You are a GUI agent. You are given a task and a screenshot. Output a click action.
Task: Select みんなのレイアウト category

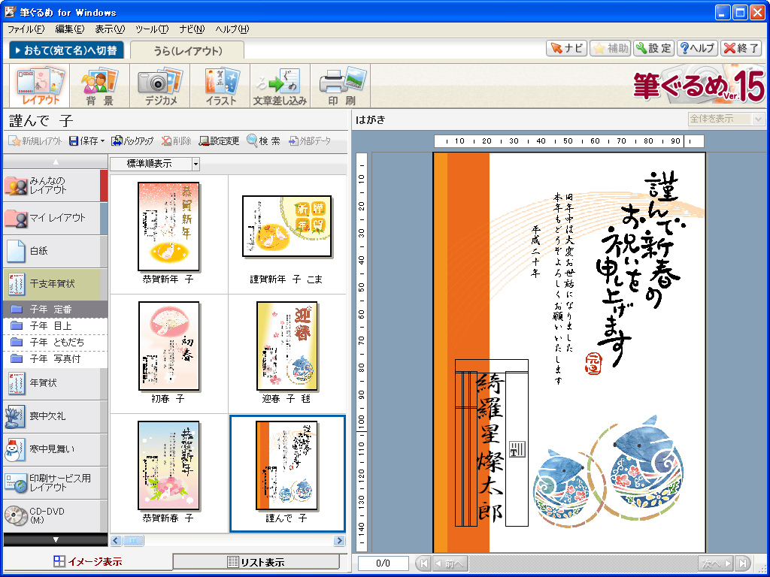point(55,186)
